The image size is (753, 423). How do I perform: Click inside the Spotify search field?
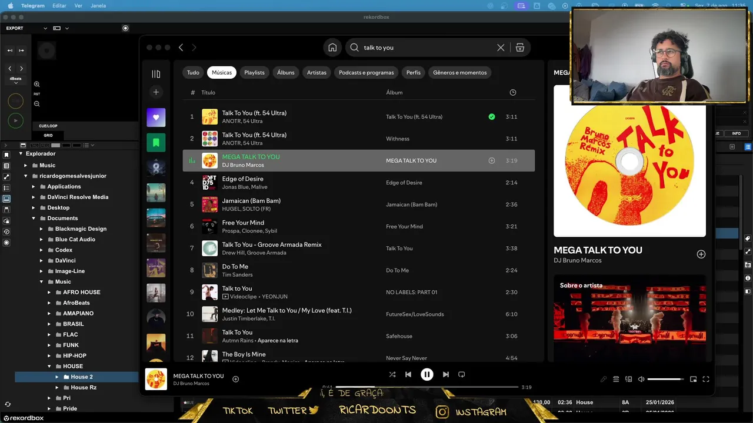click(x=428, y=48)
